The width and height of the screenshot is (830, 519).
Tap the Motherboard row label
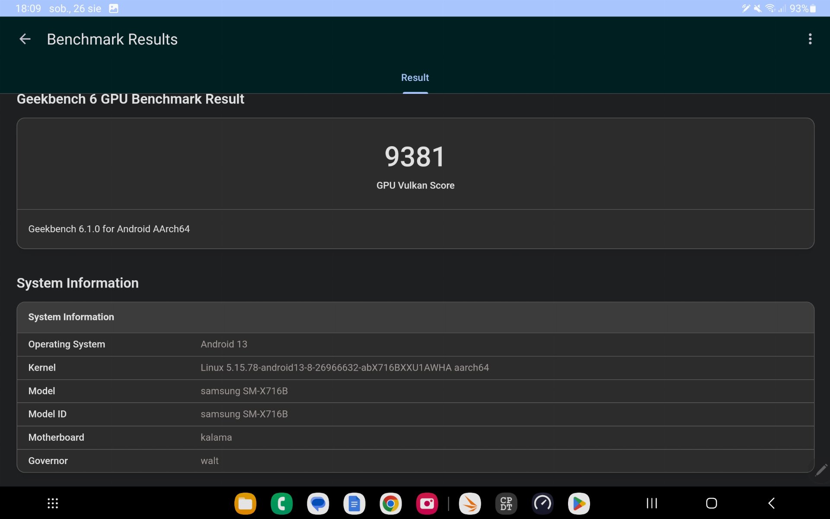click(x=56, y=437)
